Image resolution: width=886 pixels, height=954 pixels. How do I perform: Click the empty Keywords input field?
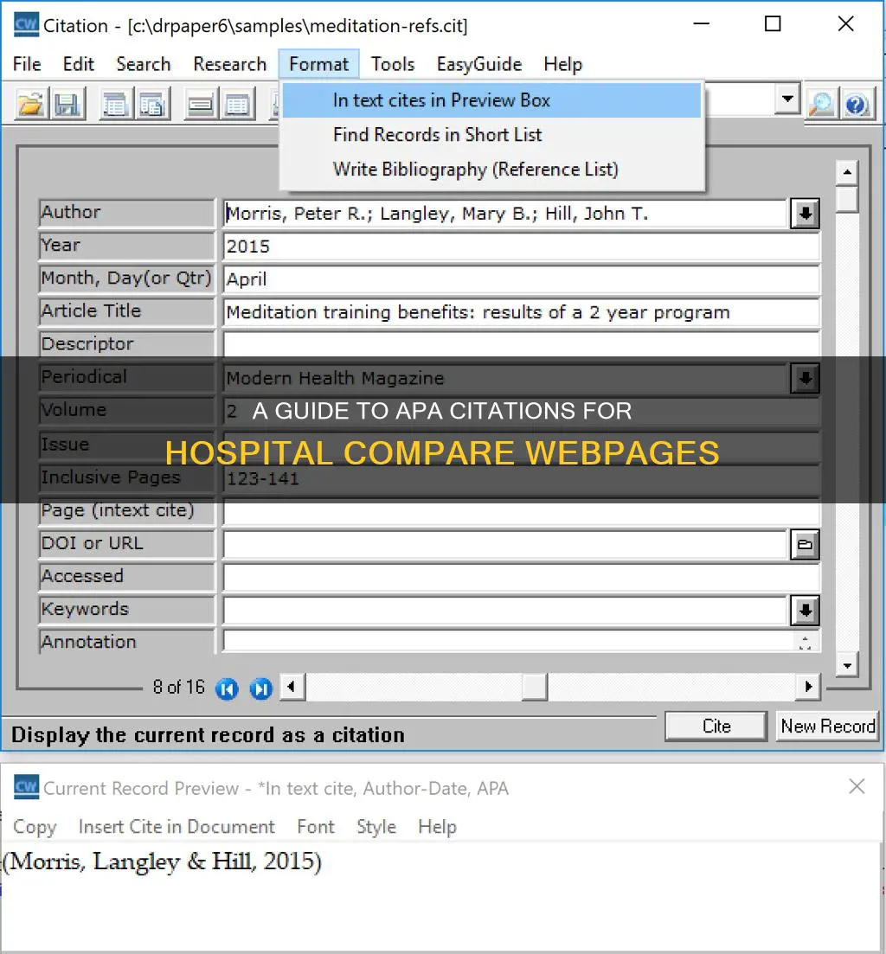click(x=505, y=611)
